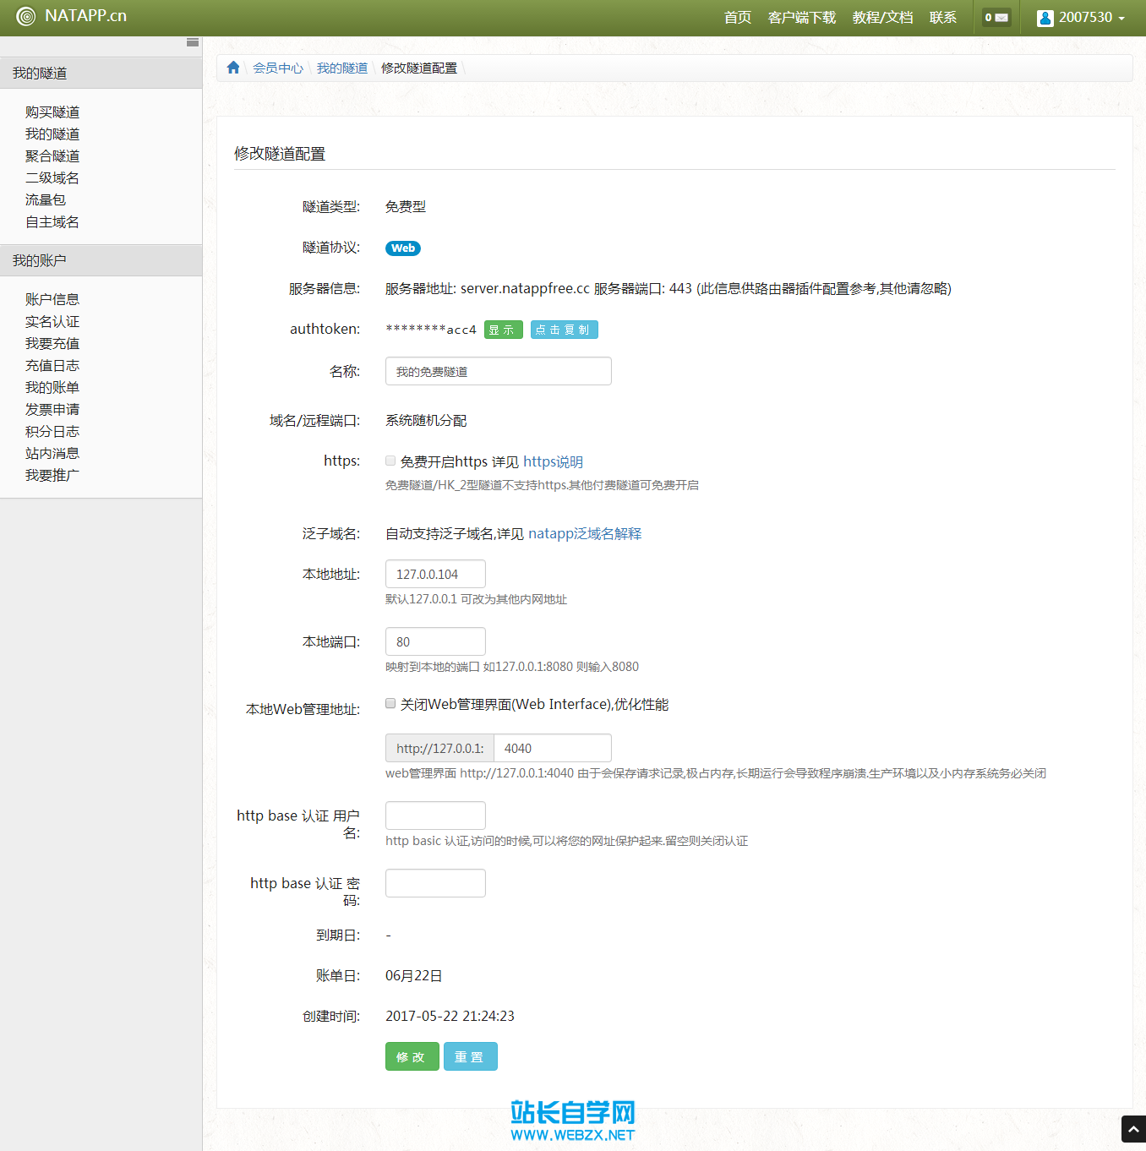Check 关闭Web管理界面 to optimize performance
1146x1151 pixels.
coord(390,702)
